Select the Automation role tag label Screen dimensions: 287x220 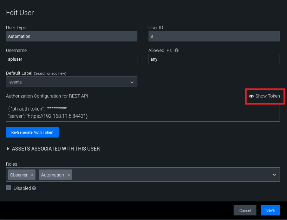(x=52, y=175)
